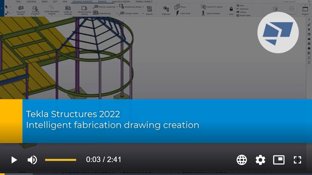This screenshot has width=312, height=175.
Task: Open the REBAR ribbon tab
Action: pyautogui.click(x=45, y=2)
